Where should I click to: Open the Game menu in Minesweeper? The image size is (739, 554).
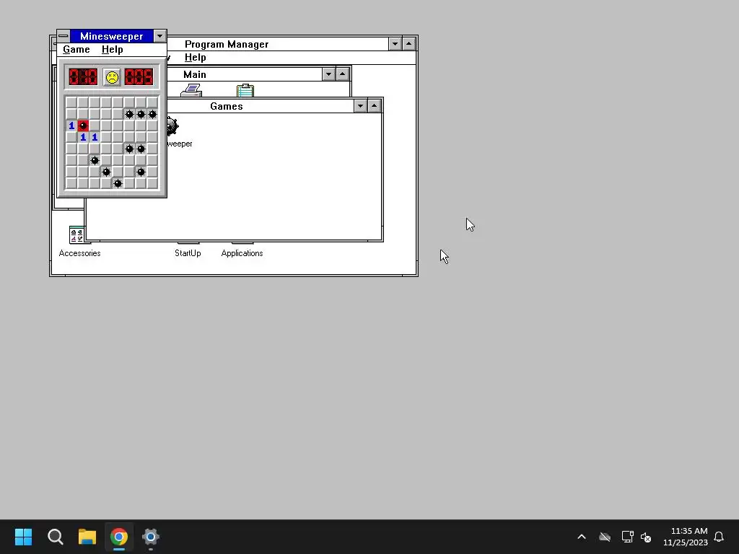(x=76, y=50)
